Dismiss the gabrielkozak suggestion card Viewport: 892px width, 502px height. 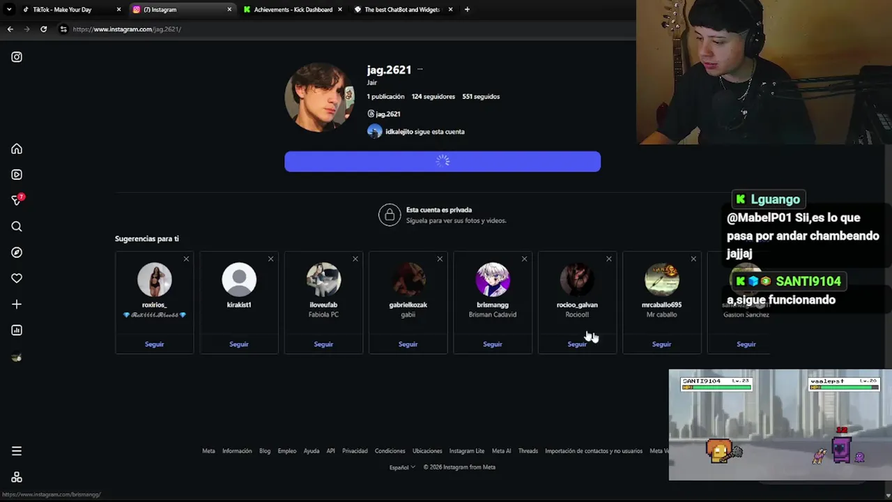pos(440,259)
